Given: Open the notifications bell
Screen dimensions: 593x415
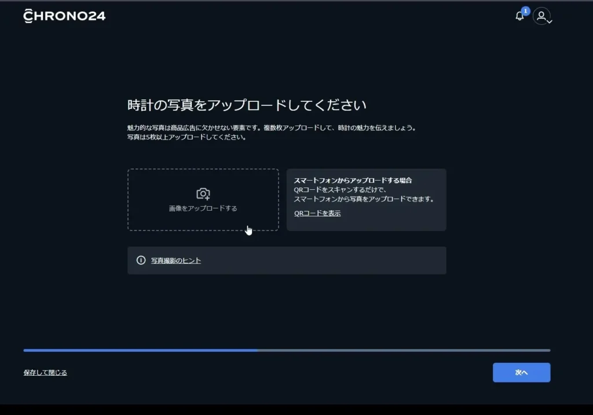Looking at the screenshot, I should tap(519, 16).
